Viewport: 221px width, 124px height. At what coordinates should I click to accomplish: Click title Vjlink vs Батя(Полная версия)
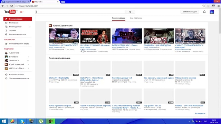(95, 105)
